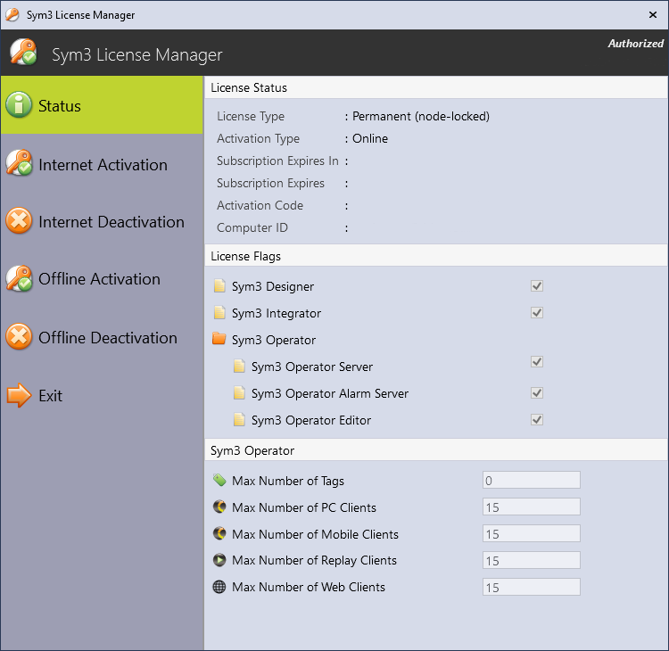The width and height of the screenshot is (669, 651).
Task: Click the Max Number of Mobile Clients field
Action: [x=532, y=533]
